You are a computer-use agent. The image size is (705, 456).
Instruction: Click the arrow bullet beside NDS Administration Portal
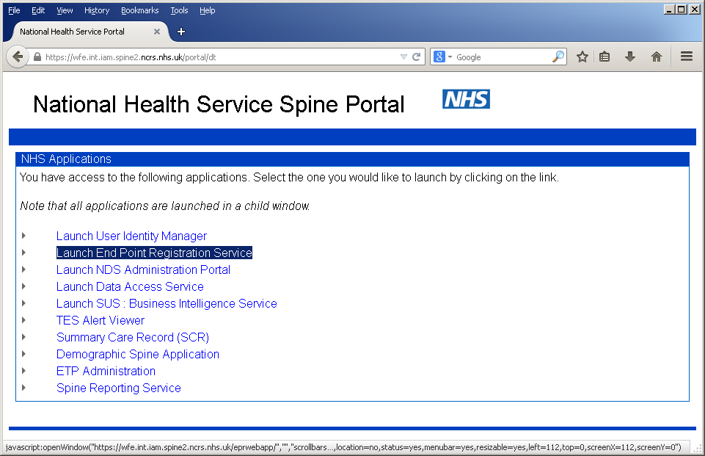[23, 269]
